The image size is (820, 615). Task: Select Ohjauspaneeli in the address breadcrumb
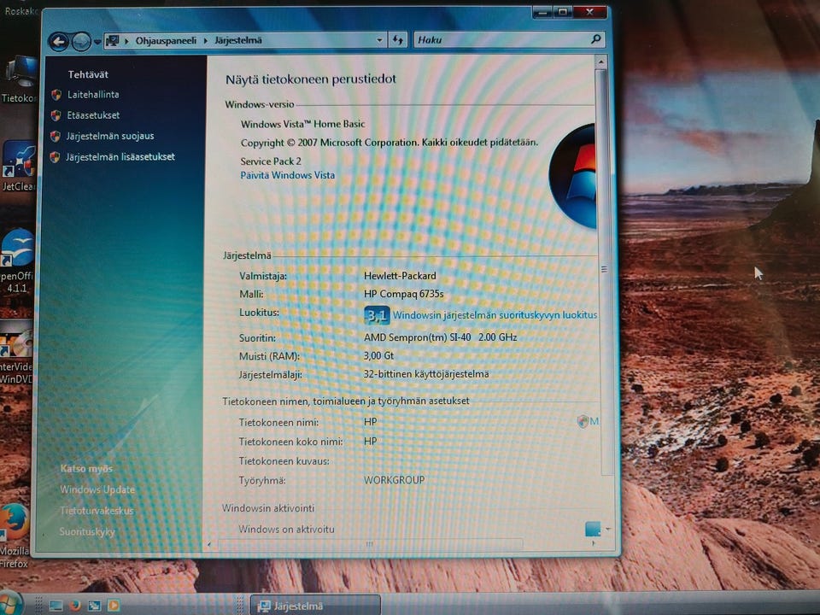(166, 40)
